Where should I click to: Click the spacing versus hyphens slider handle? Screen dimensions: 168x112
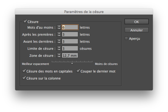pos(72,63)
